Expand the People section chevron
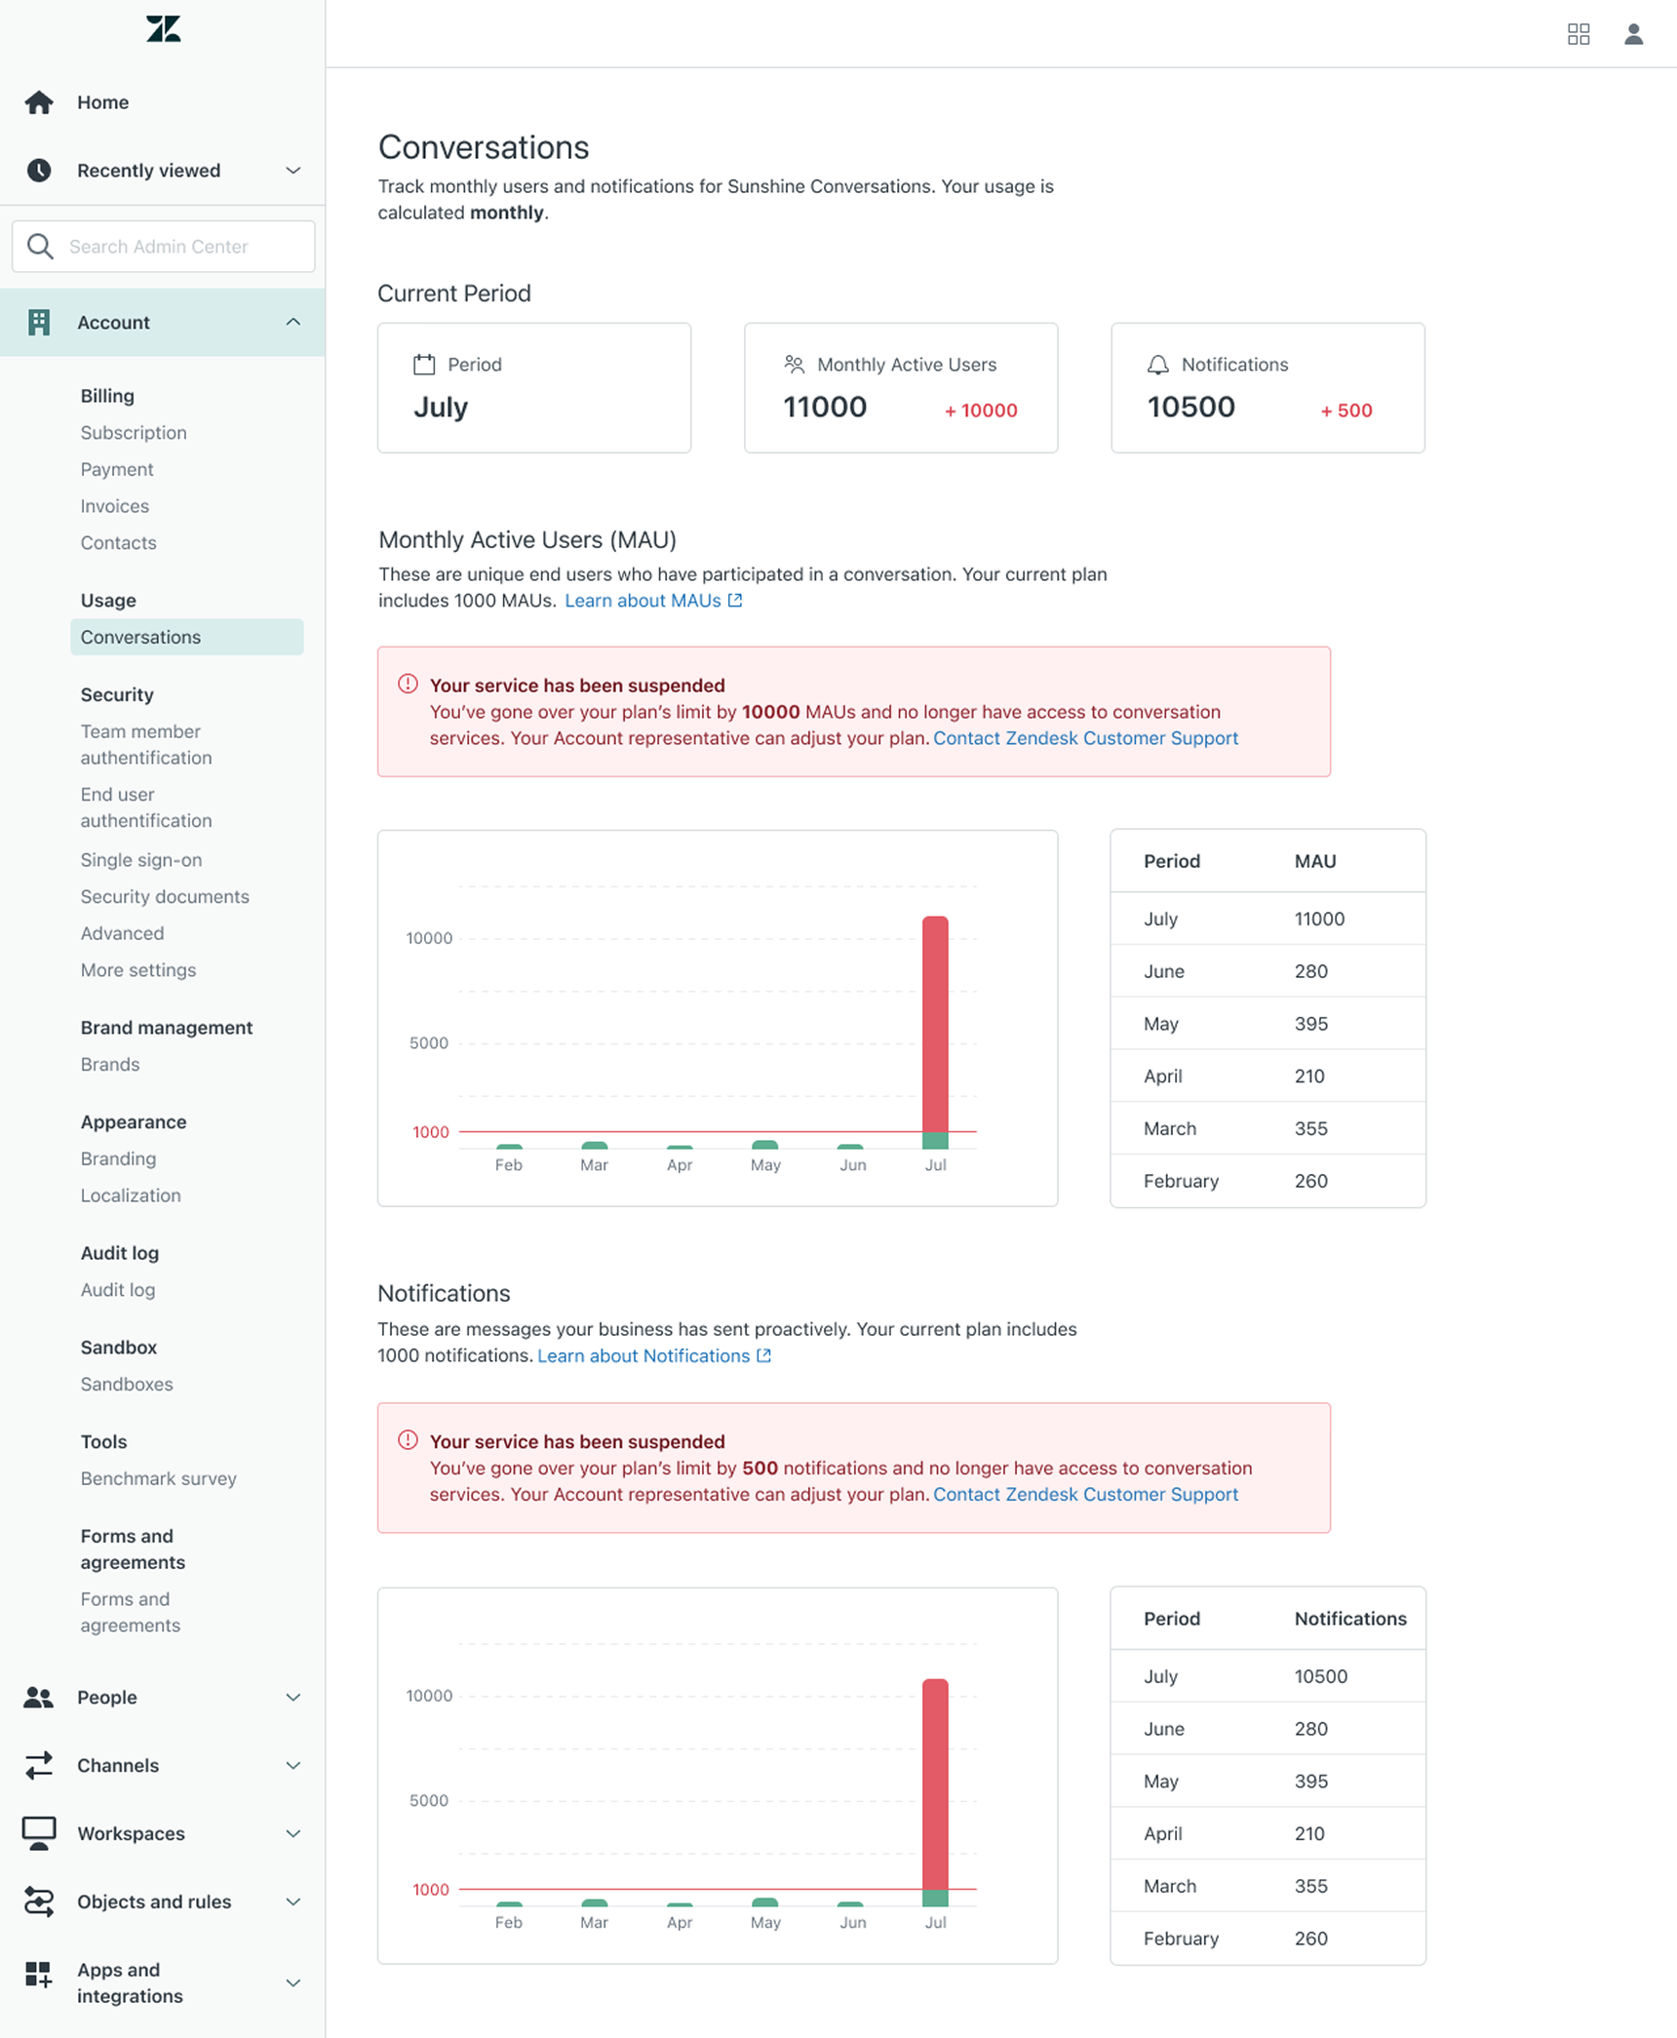Image resolution: width=1677 pixels, height=2038 pixels. click(292, 1697)
